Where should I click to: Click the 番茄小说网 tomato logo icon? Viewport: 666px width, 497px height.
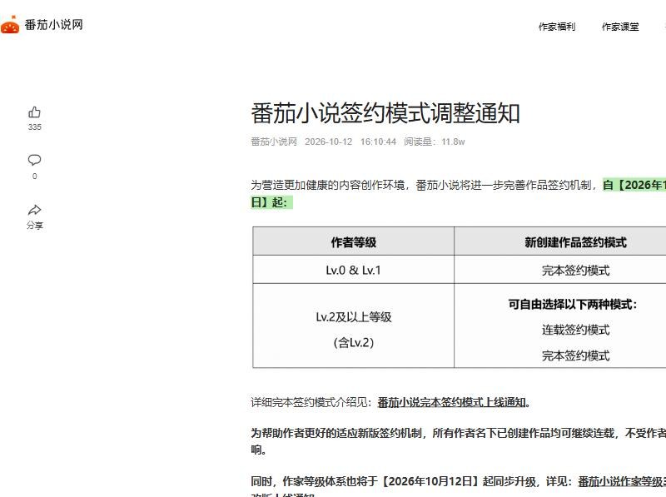pos(10,24)
